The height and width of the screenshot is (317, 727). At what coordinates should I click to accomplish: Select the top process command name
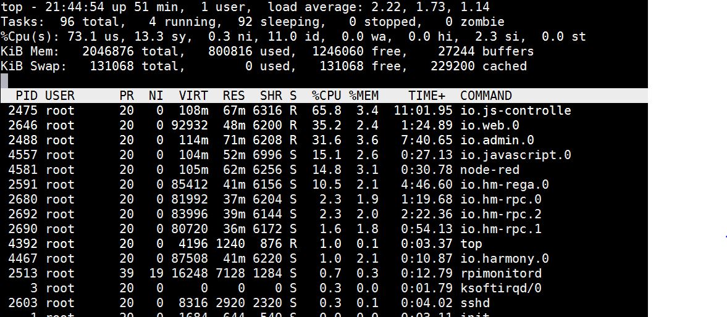(471, 244)
